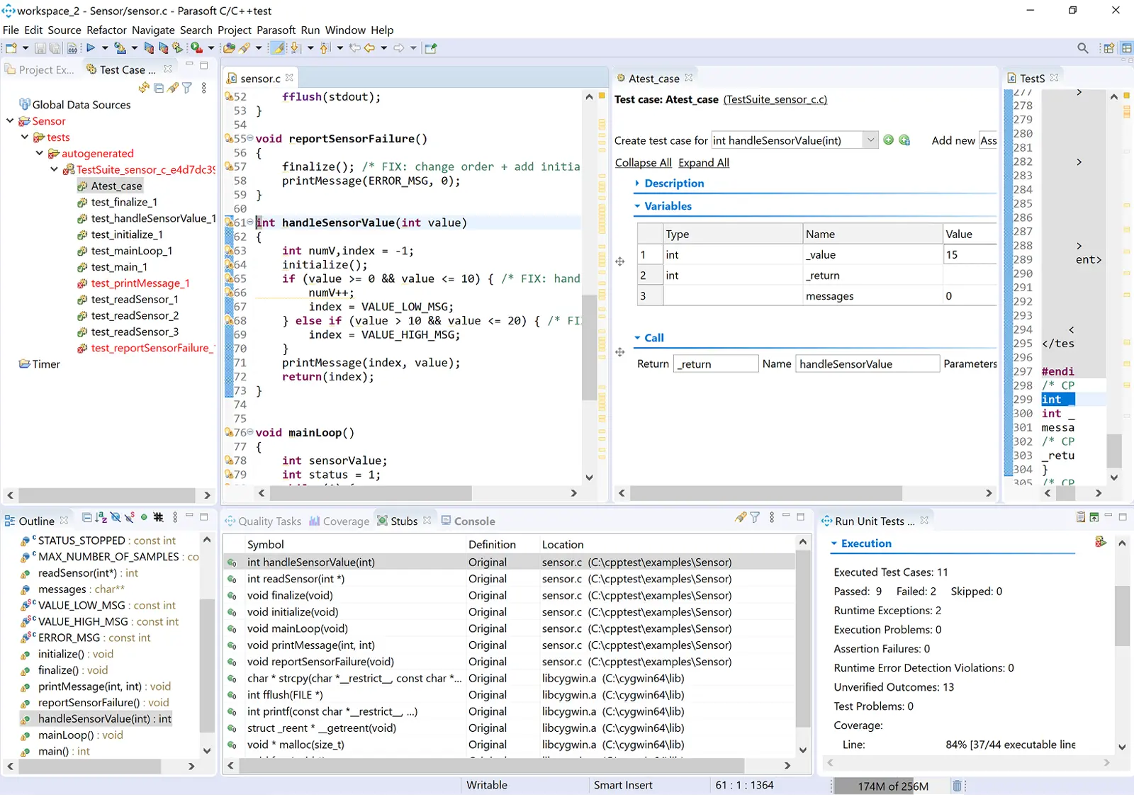Collapse the Variables section

(x=637, y=206)
